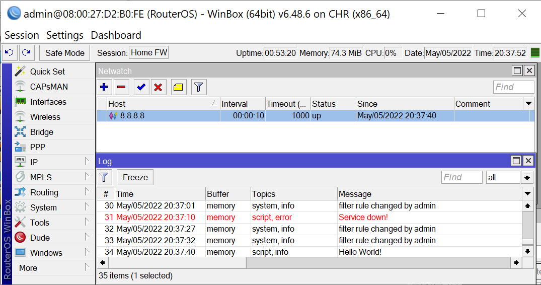Click the Log window filter funnel icon
541x285 pixels.
[104, 177]
